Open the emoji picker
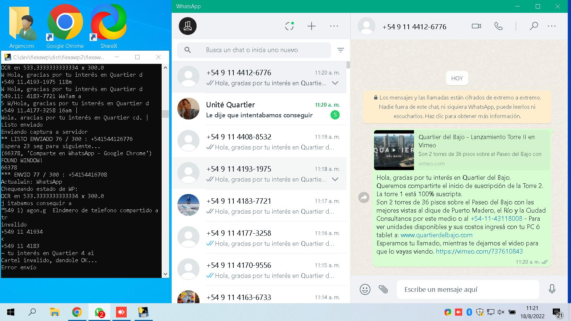 [x=365, y=289]
